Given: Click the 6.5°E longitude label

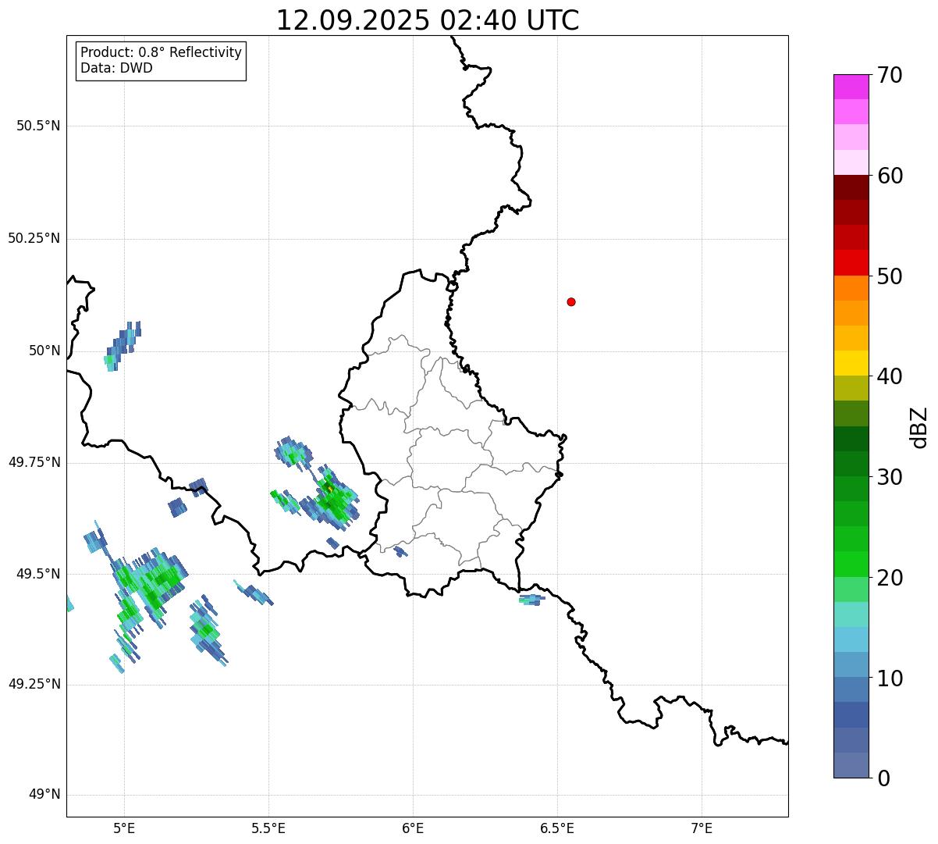Looking at the screenshot, I should tap(557, 828).
